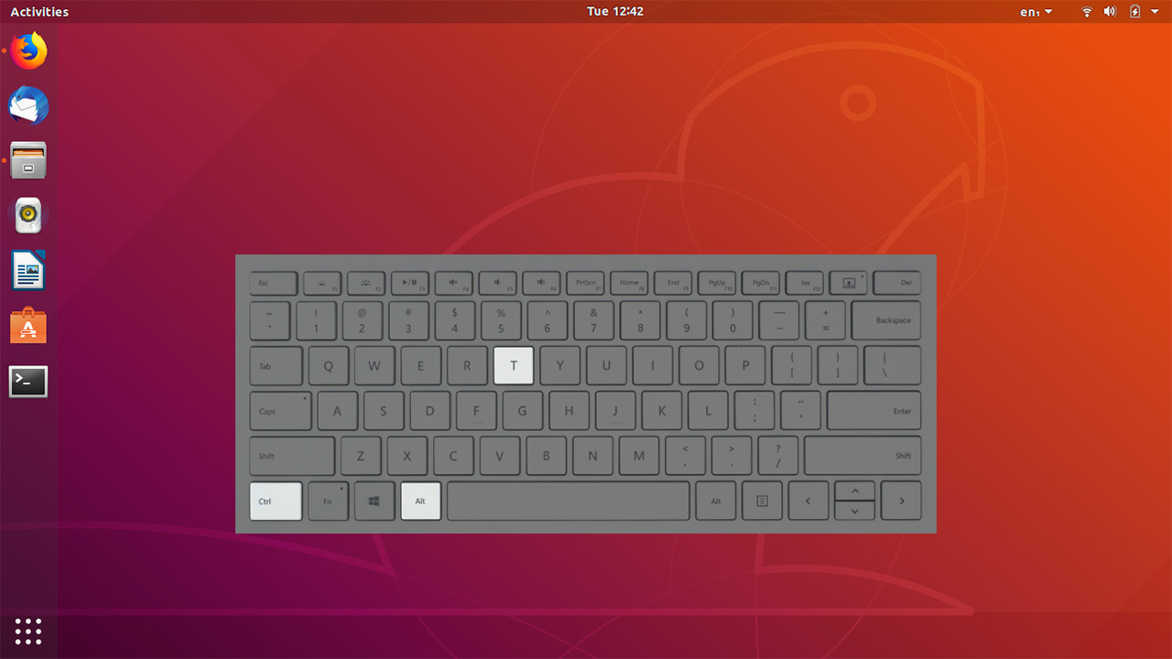Open Thunderbird Mail in the dock

(x=28, y=106)
